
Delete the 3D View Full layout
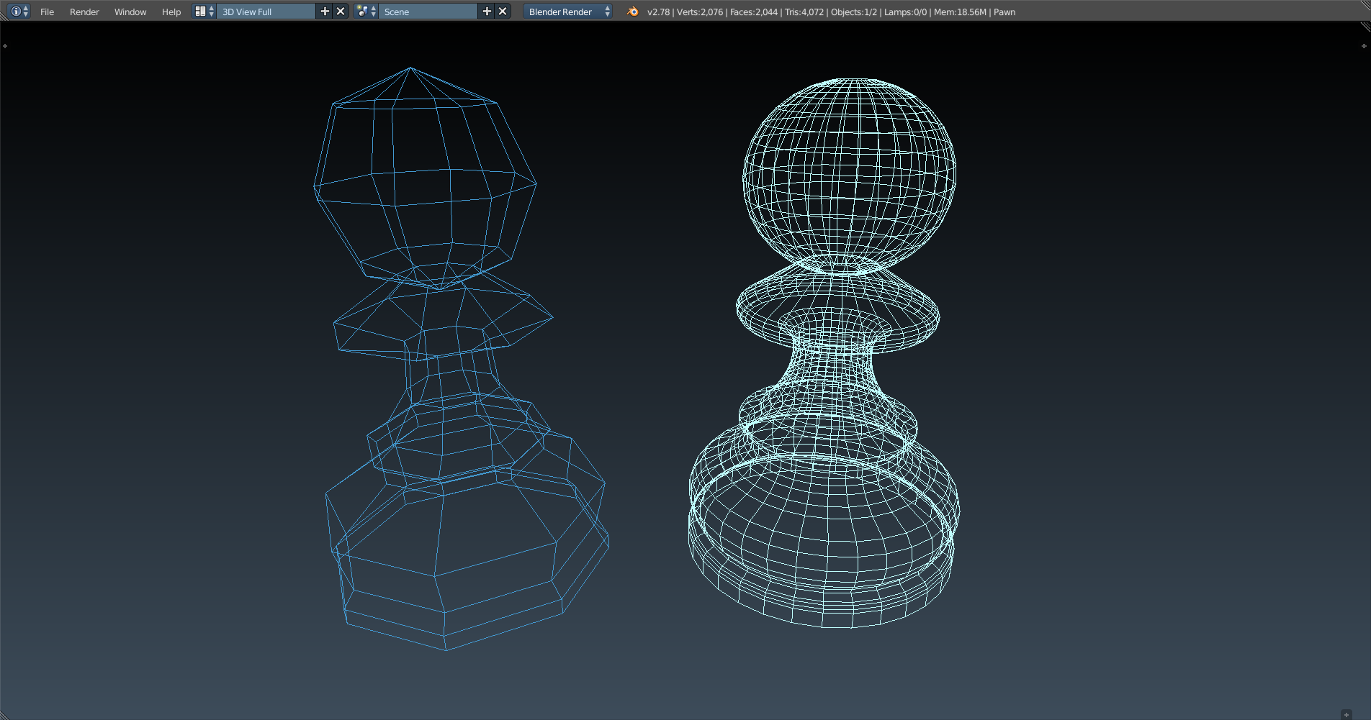coord(341,12)
